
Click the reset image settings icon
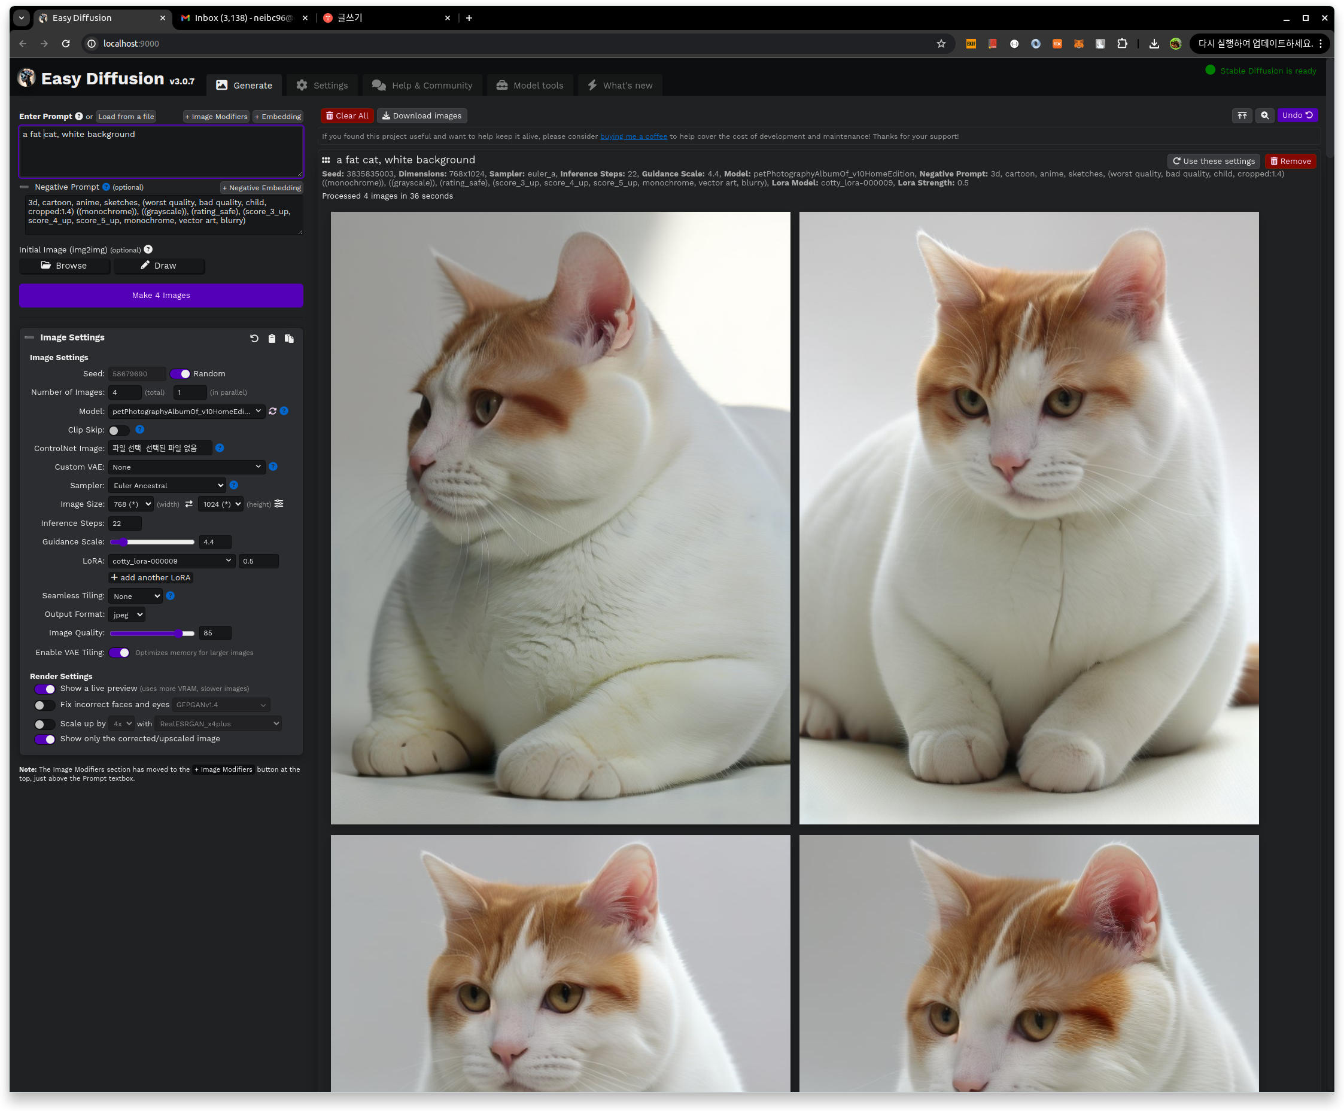[x=254, y=338]
